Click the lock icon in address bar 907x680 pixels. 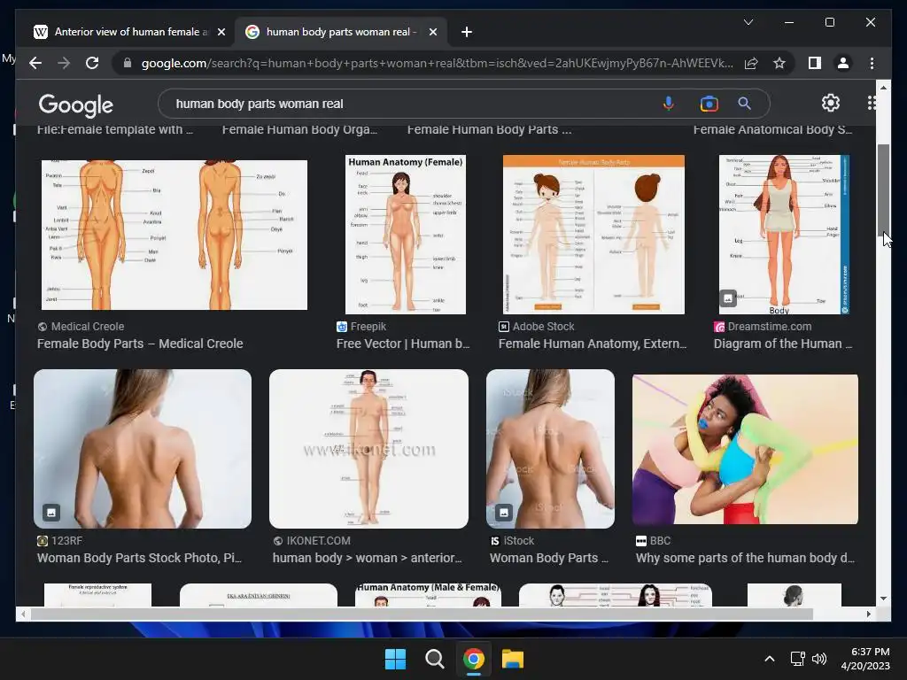[x=128, y=63]
